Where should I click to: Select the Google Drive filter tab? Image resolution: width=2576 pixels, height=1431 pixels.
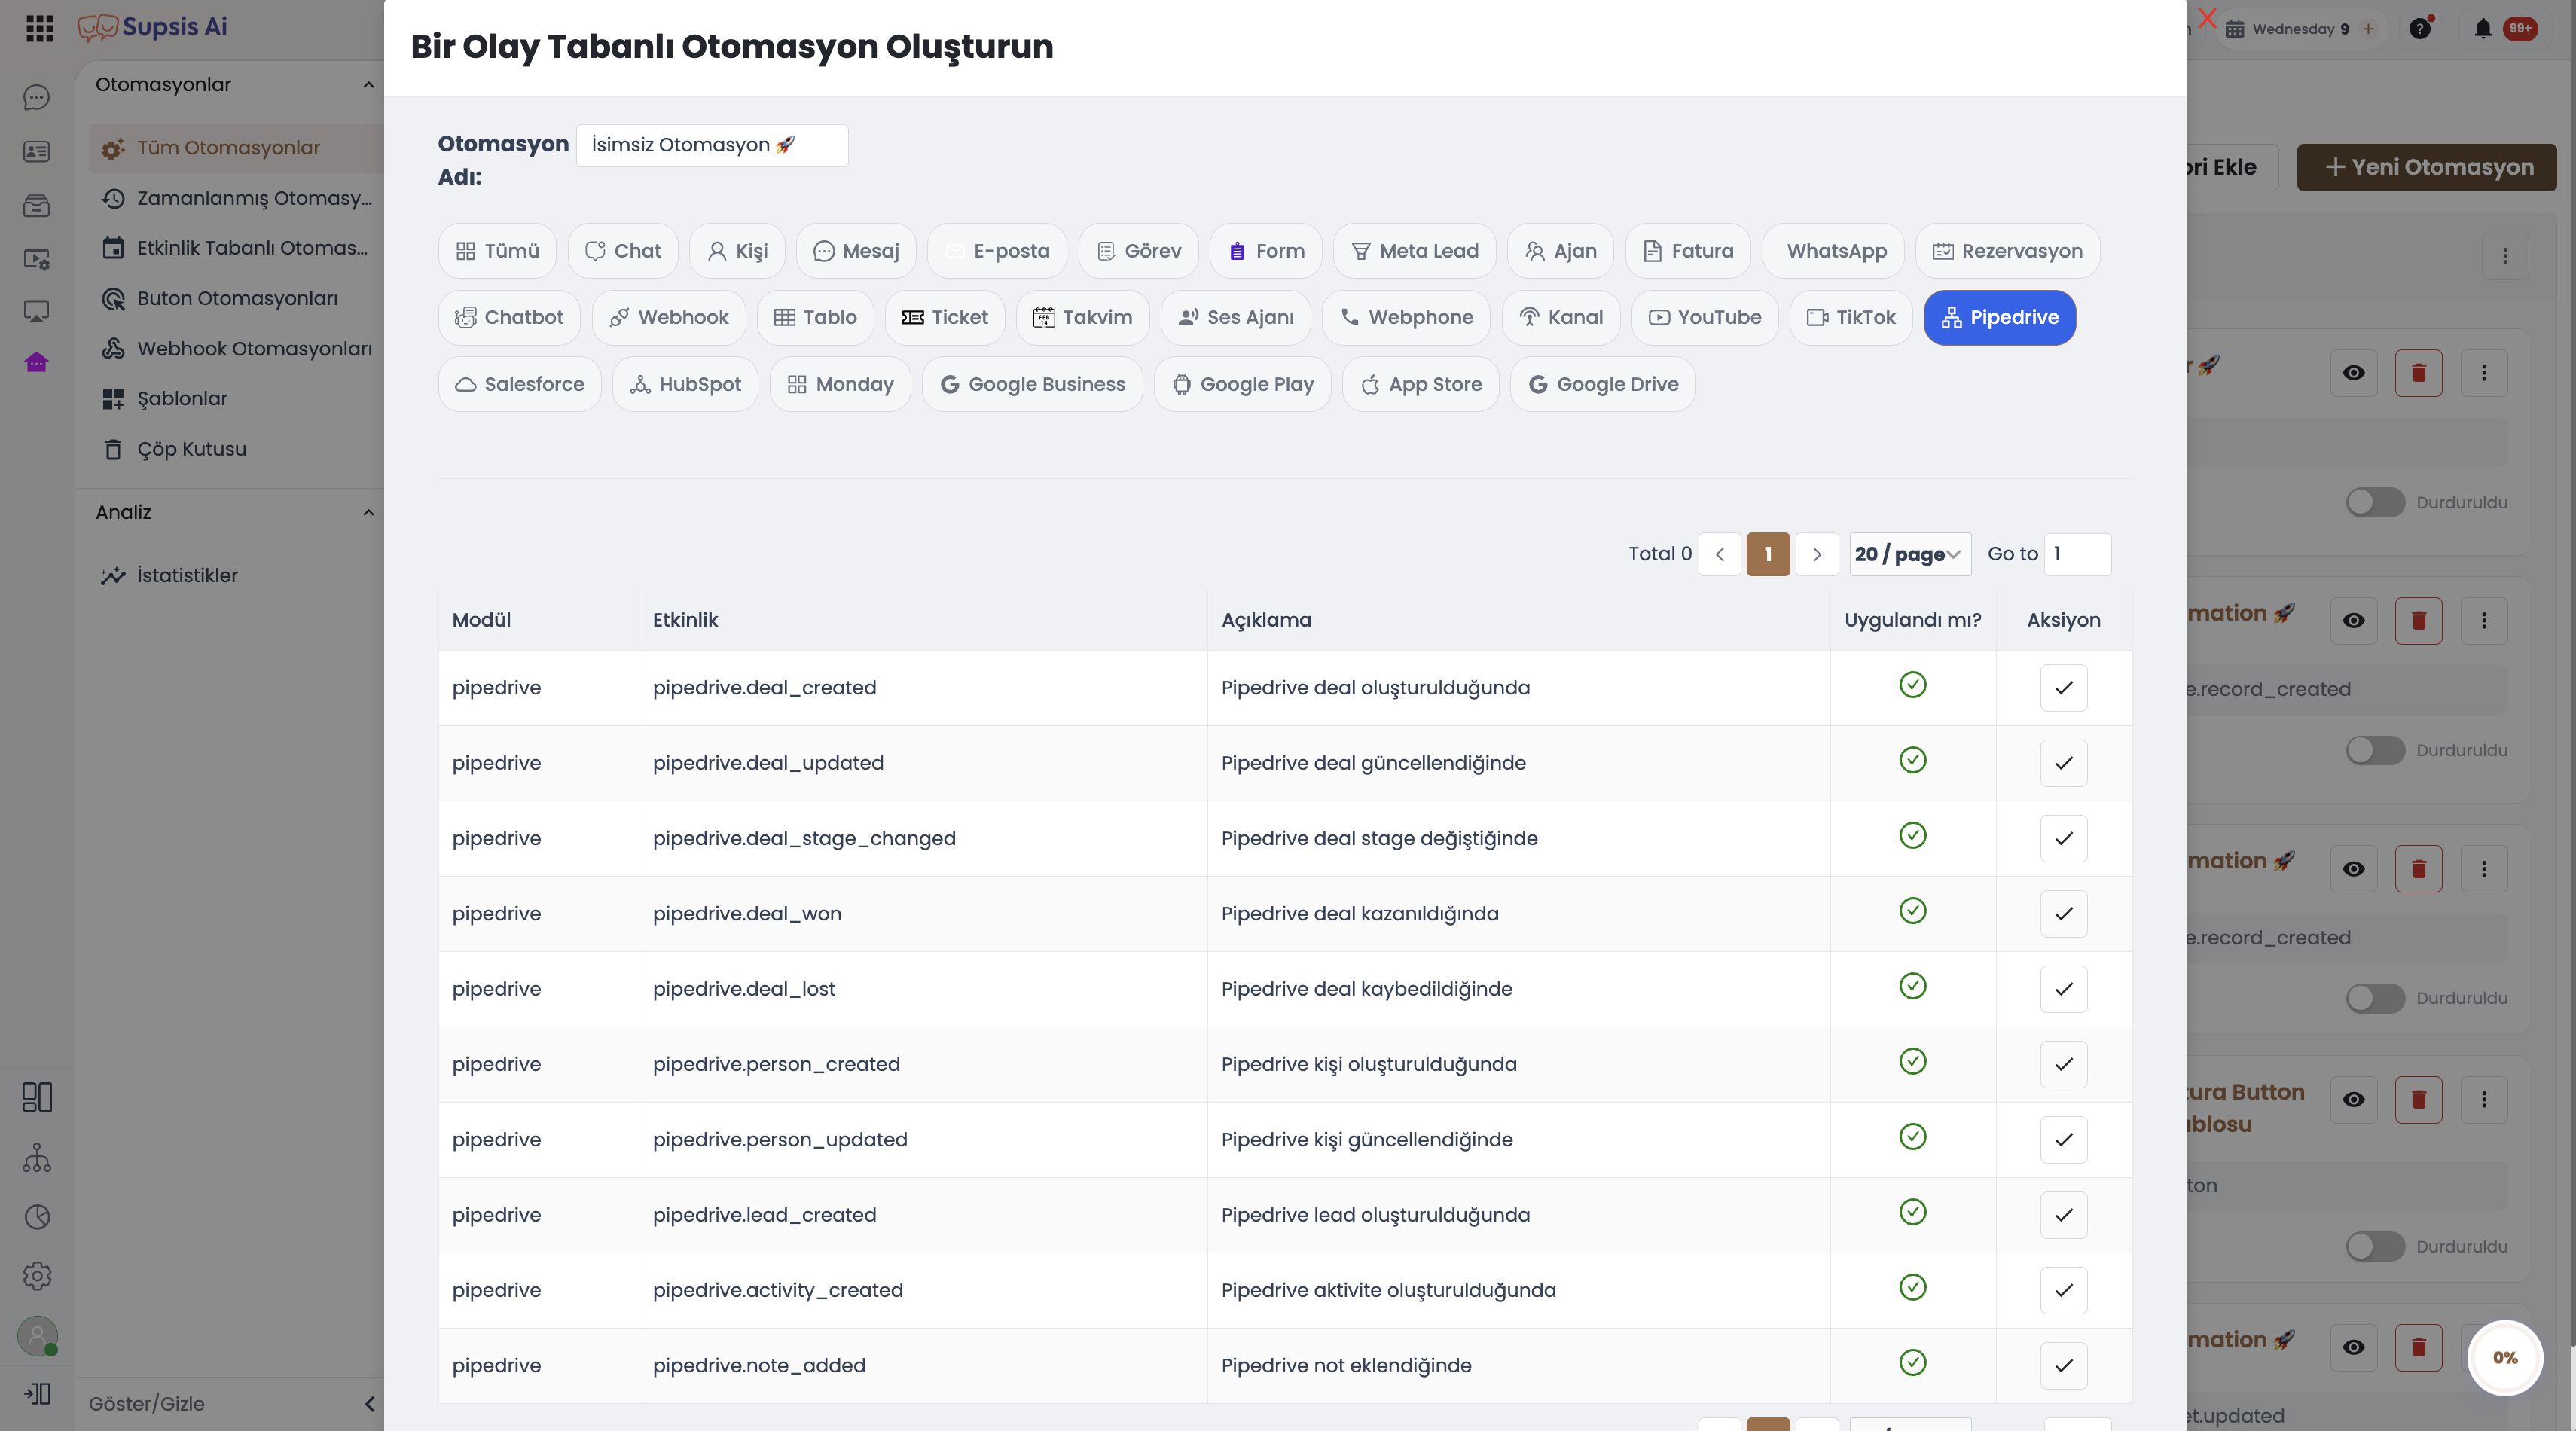pyautogui.click(x=1603, y=384)
